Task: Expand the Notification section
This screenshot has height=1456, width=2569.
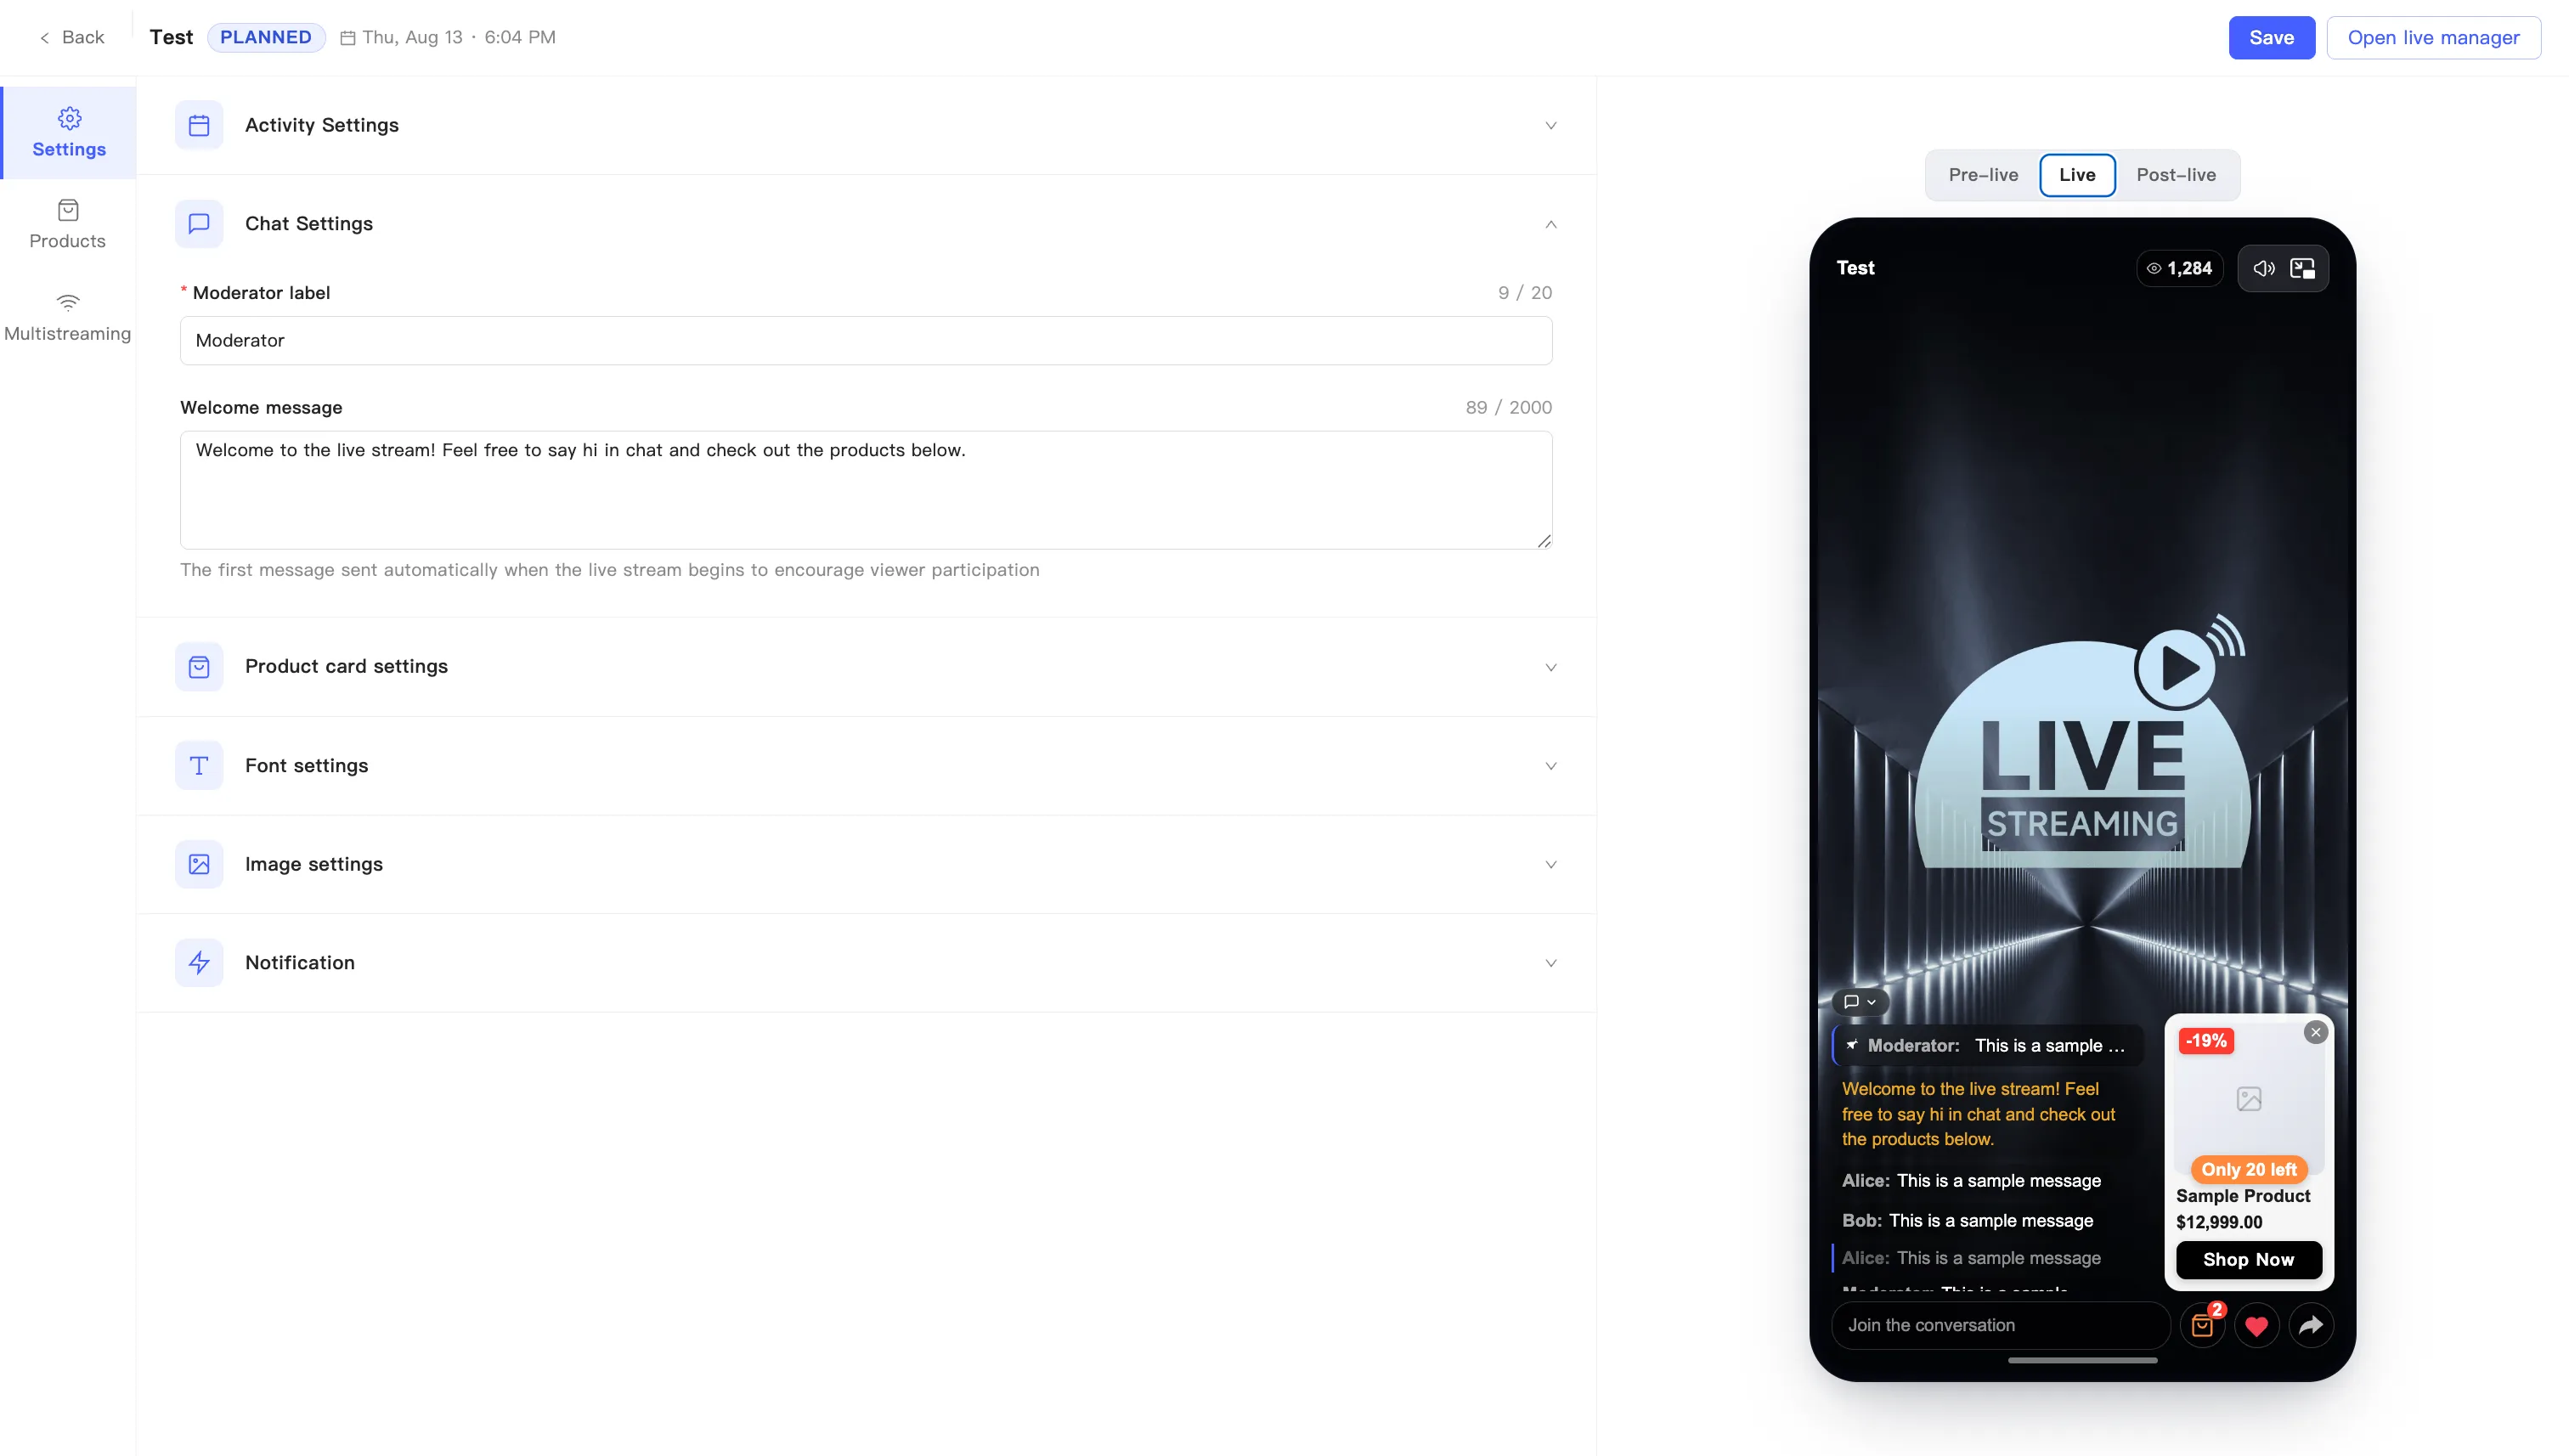Action: point(1551,963)
